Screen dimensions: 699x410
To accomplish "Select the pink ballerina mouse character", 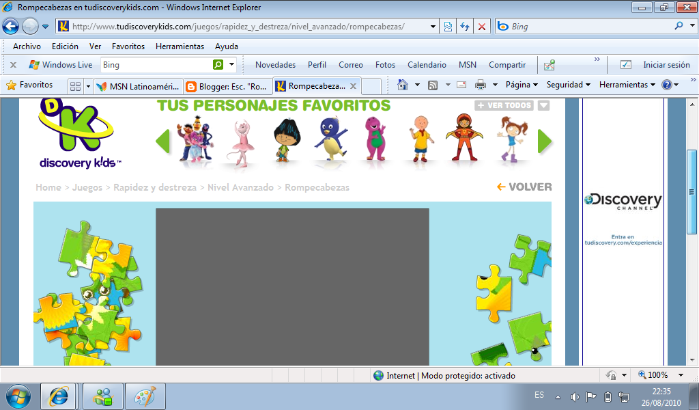I will (241, 142).
